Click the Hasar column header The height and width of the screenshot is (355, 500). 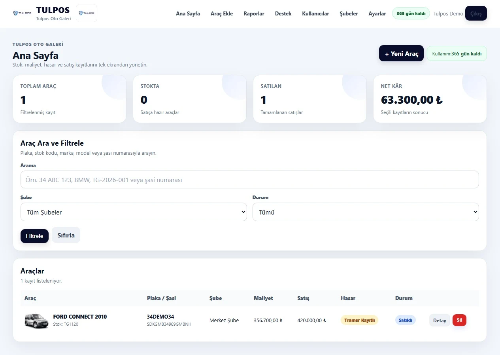(348, 298)
